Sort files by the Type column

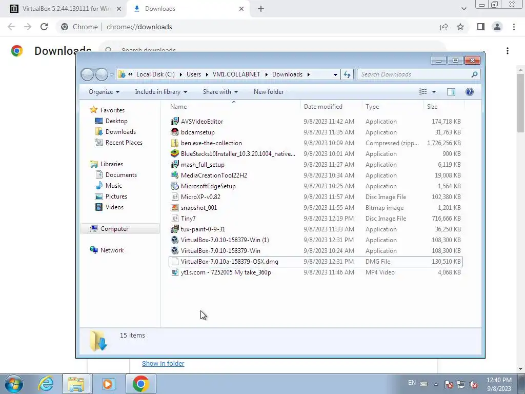tap(393, 107)
